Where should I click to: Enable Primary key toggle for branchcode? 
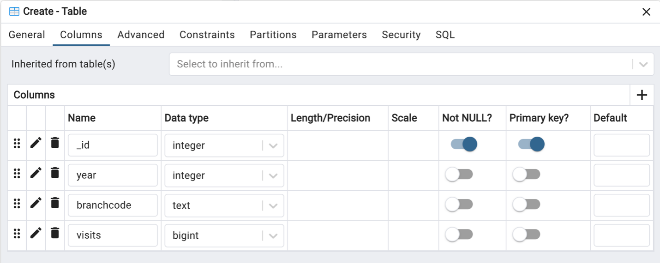coord(526,205)
